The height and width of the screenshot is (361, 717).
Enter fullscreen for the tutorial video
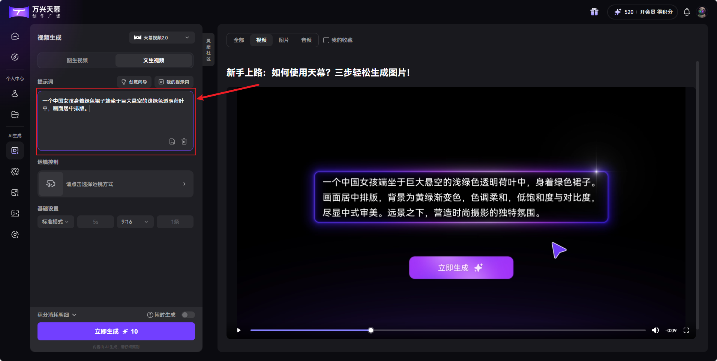686,330
